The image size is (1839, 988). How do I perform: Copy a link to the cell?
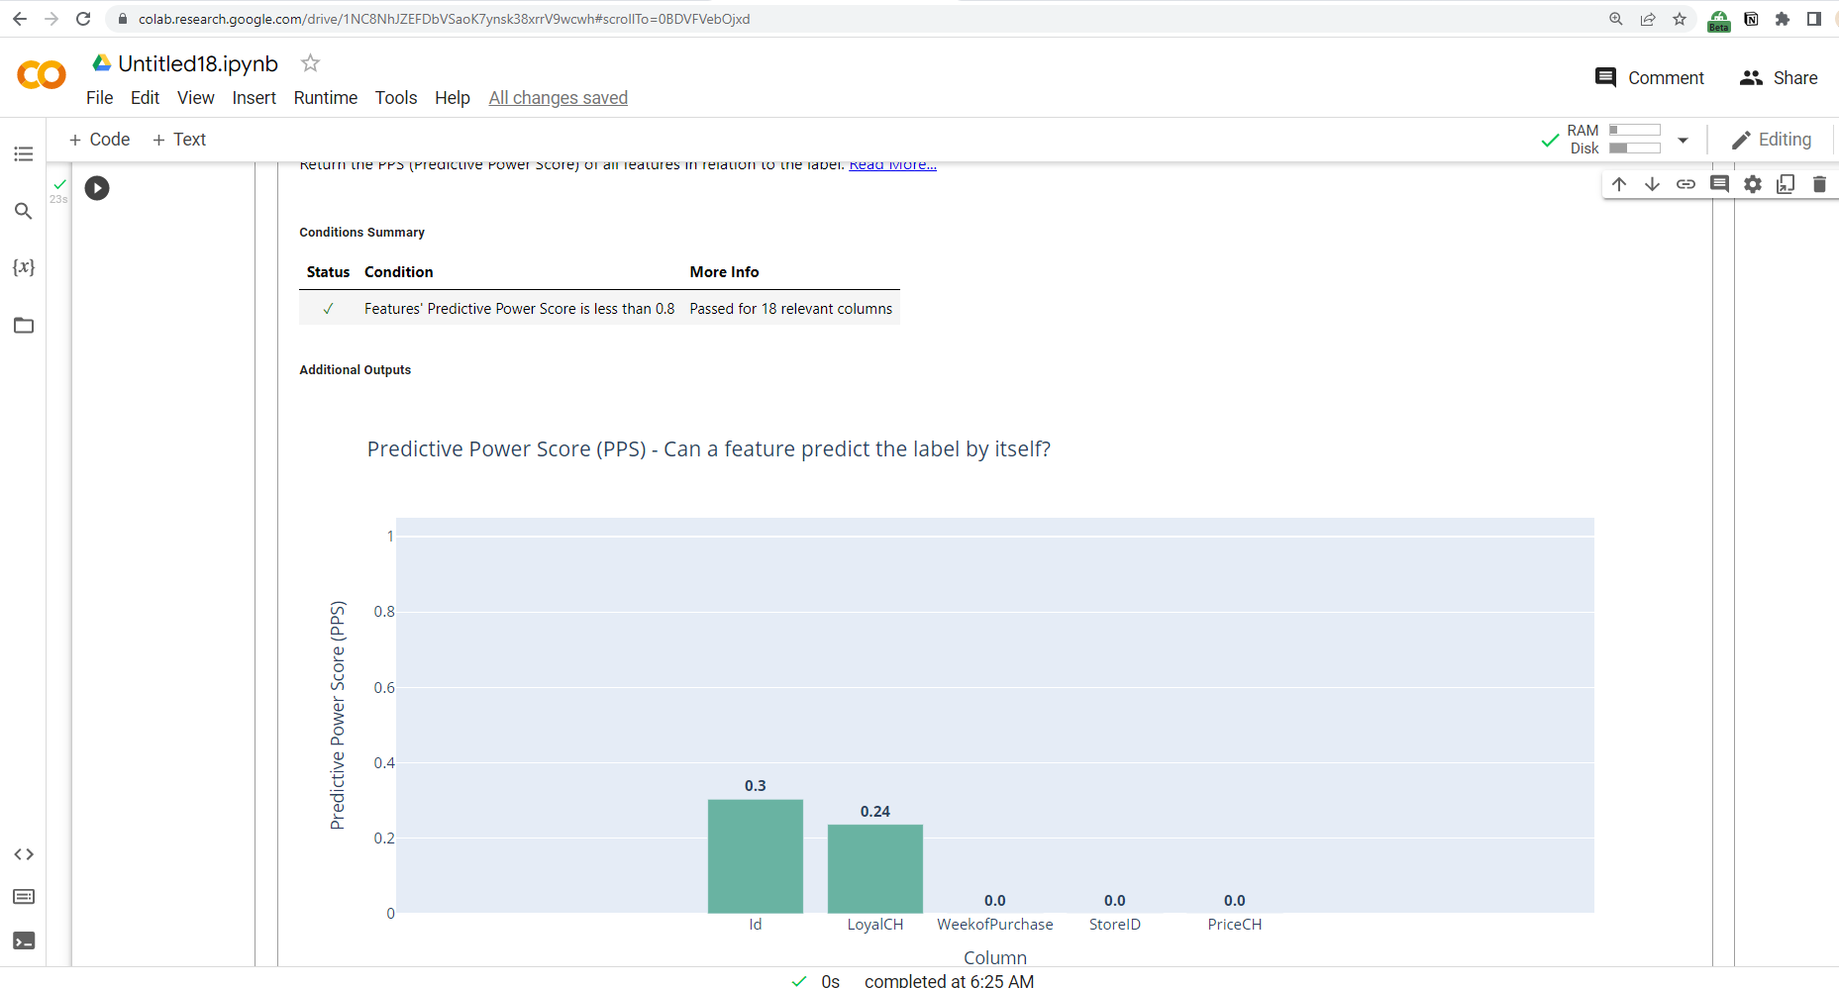tap(1686, 184)
